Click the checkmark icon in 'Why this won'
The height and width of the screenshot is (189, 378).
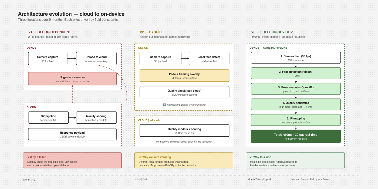(251, 157)
